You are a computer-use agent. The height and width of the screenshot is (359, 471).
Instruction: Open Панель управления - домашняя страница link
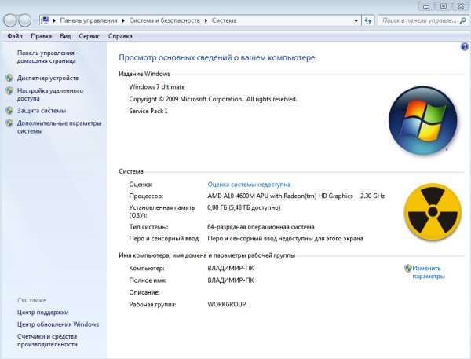point(47,57)
